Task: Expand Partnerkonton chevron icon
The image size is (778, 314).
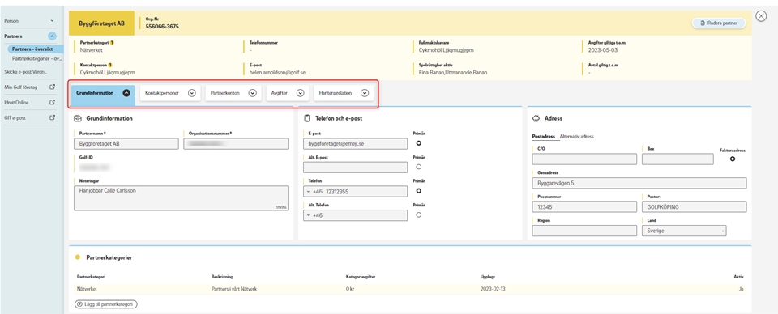Action: [253, 92]
